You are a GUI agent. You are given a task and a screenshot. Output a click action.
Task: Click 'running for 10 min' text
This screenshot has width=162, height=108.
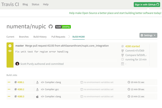click(x=136, y=59)
